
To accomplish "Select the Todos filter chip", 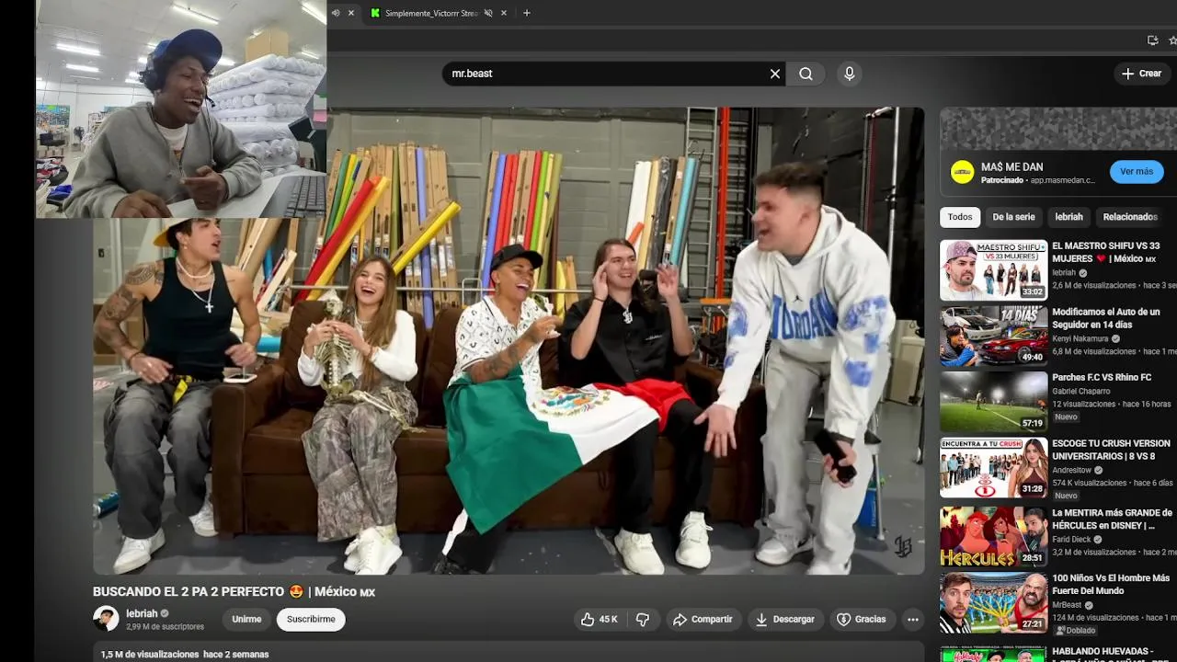I will (x=960, y=217).
